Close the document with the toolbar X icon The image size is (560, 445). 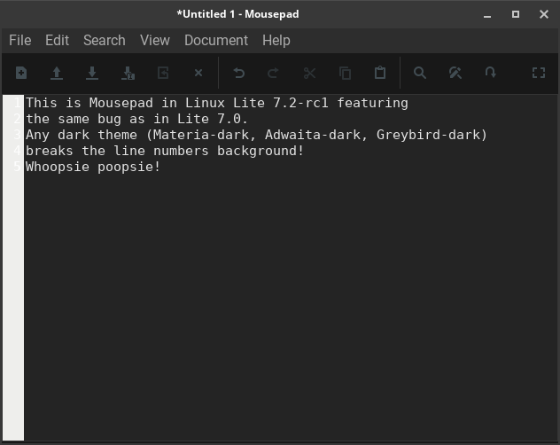(198, 74)
